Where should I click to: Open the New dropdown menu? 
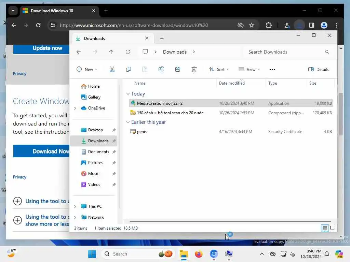tap(86, 70)
